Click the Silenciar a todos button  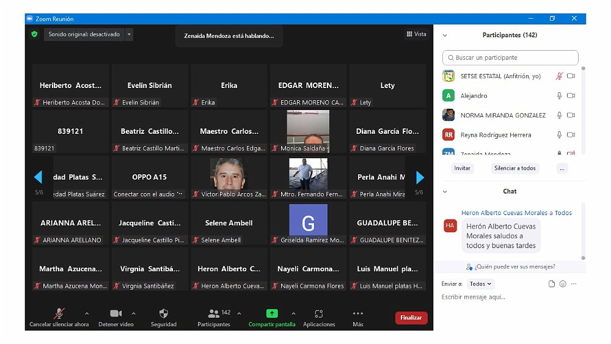(514, 168)
